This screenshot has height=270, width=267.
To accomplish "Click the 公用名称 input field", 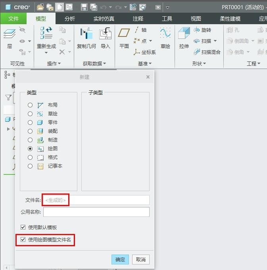I will pyautogui.click(x=96, y=212).
